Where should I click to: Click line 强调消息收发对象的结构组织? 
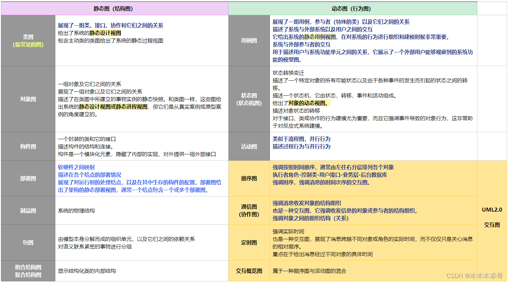(x=307, y=203)
